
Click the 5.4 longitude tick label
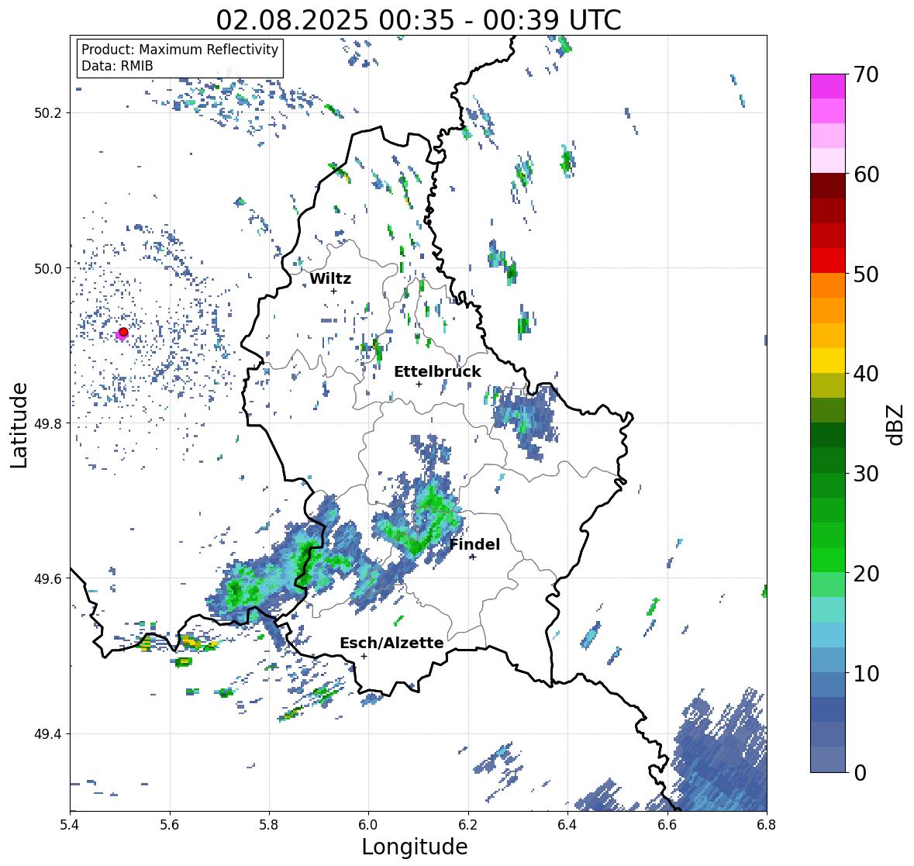tap(70, 825)
